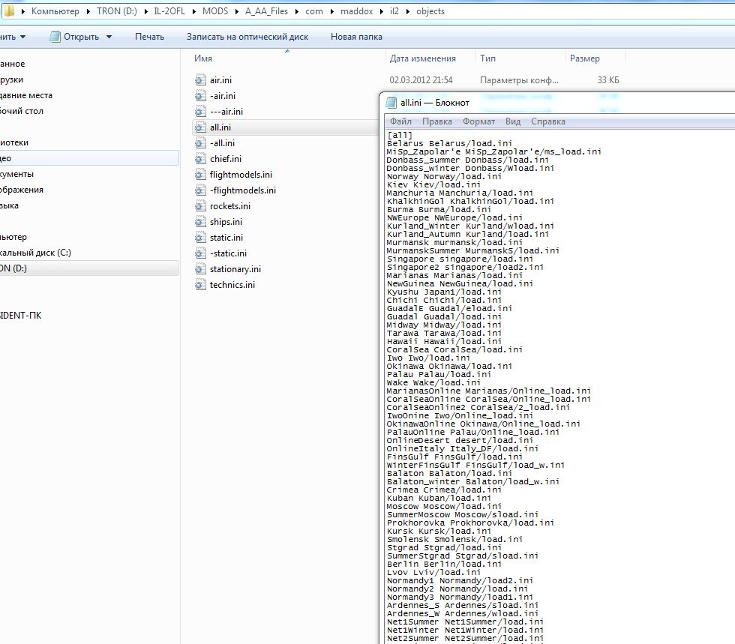Click the objects breadcrumb segment
This screenshot has width=735, height=644.
[x=430, y=11]
